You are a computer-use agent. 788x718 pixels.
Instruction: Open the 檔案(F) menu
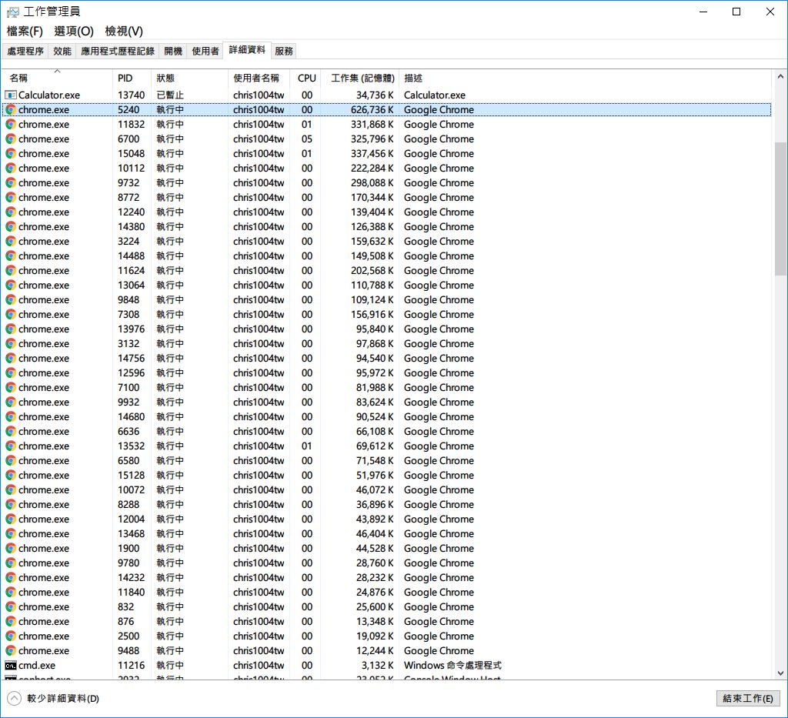pos(25,31)
